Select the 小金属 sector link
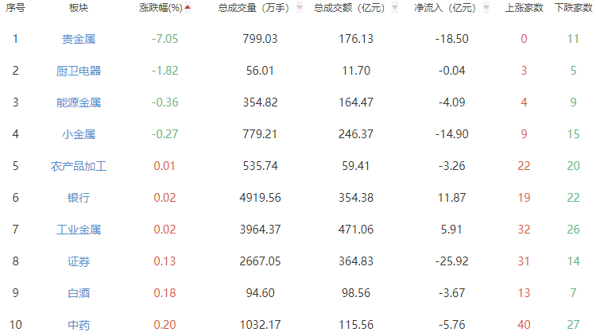The width and height of the screenshot is (596, 336). click(79, 134)
